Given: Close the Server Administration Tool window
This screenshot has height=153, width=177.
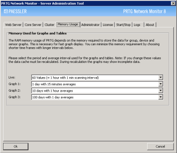Looking at the screenshot, I should point(173,3).
